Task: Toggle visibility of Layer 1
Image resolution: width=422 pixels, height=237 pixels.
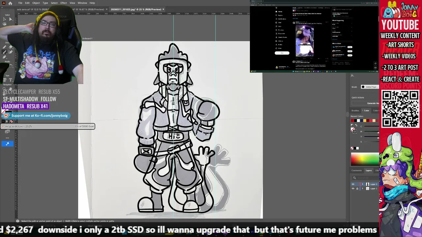Action: coord(353,189)
